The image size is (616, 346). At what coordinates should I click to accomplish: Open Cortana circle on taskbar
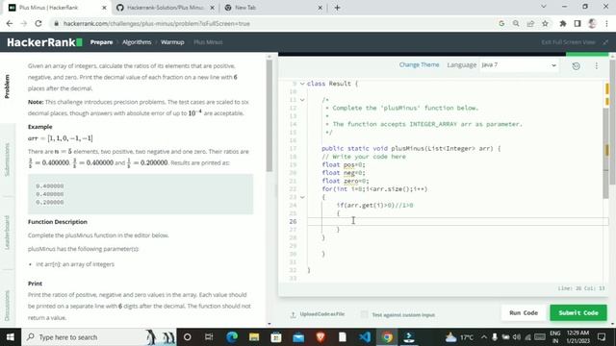(187, 337)
